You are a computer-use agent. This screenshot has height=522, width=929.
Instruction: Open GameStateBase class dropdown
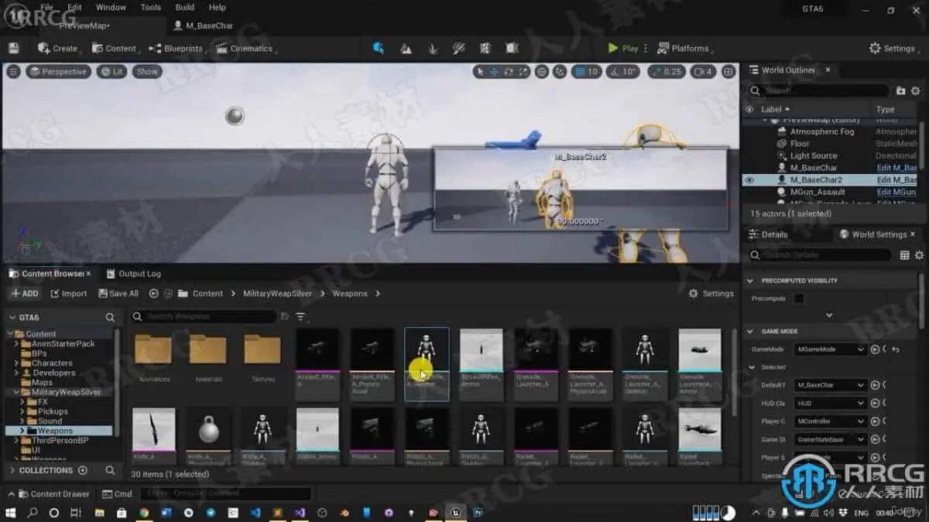coord(831,439)
